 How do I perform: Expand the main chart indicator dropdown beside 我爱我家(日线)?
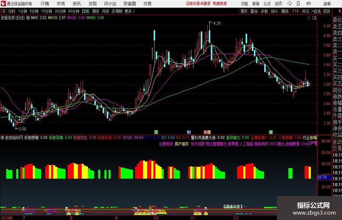(28, 18)
